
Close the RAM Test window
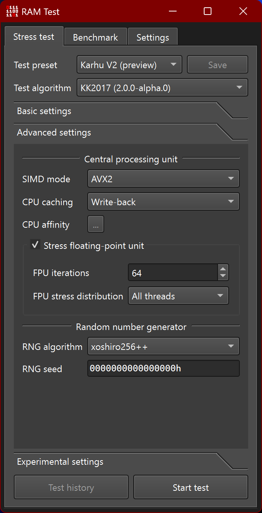(243, 11)
